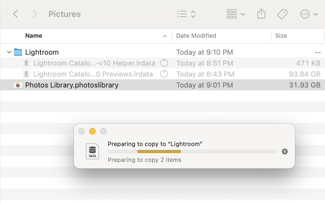Open the group-by grid icon
Image resolution: width=325 pixels, height=203 pixels.
coord(232,14)
